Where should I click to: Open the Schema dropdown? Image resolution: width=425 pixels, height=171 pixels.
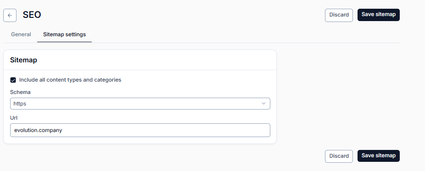pyautogui.click(x=140, y=104)
